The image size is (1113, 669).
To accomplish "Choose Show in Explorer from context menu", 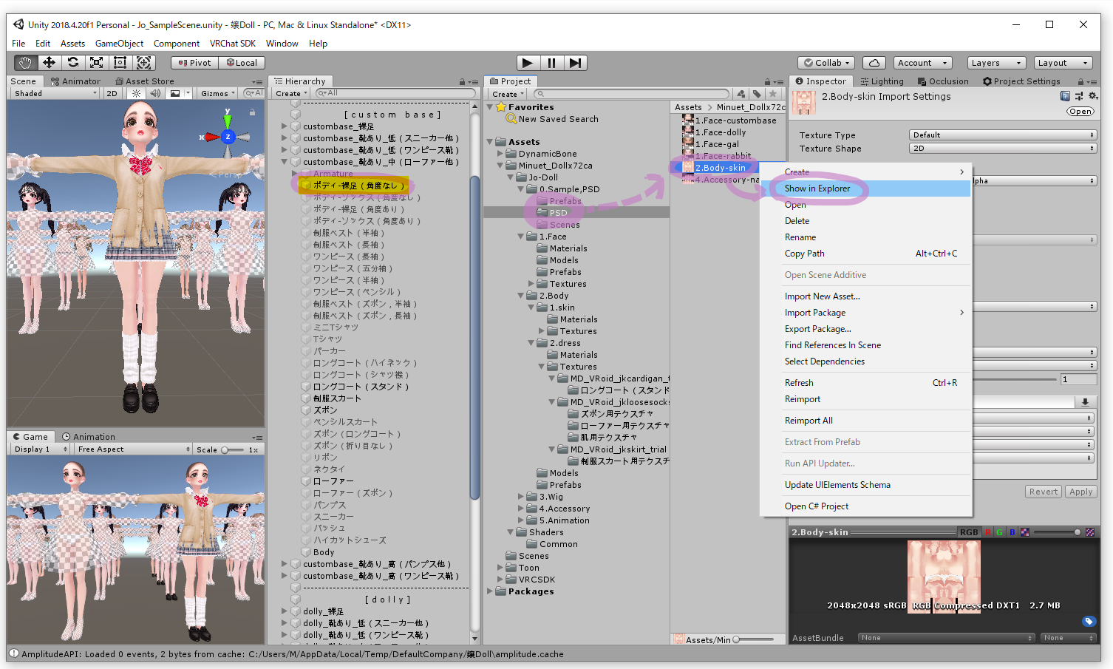I will 866,189.
